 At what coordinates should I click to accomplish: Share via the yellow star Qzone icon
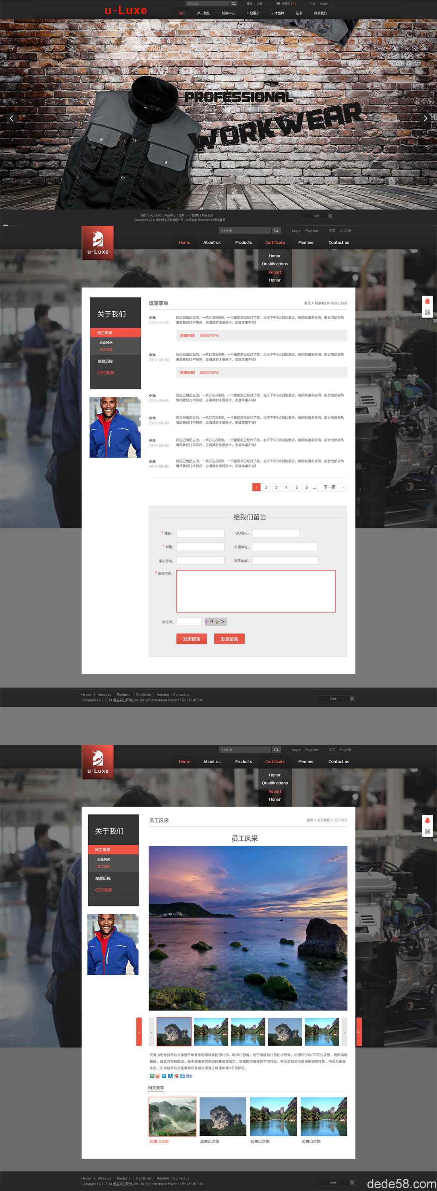click(x=151, y=1076)
